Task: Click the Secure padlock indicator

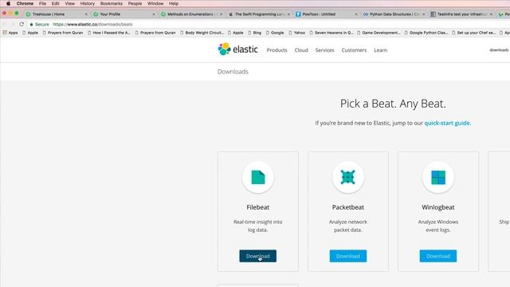Action: [39, 25]
